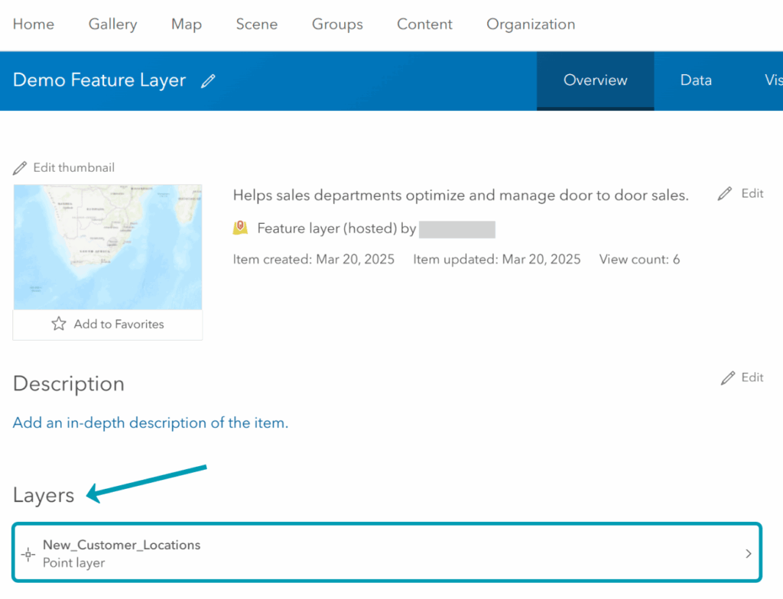Click the hosted feature layer type icon
Screen dimensions: 783x599
coord(240,228)
